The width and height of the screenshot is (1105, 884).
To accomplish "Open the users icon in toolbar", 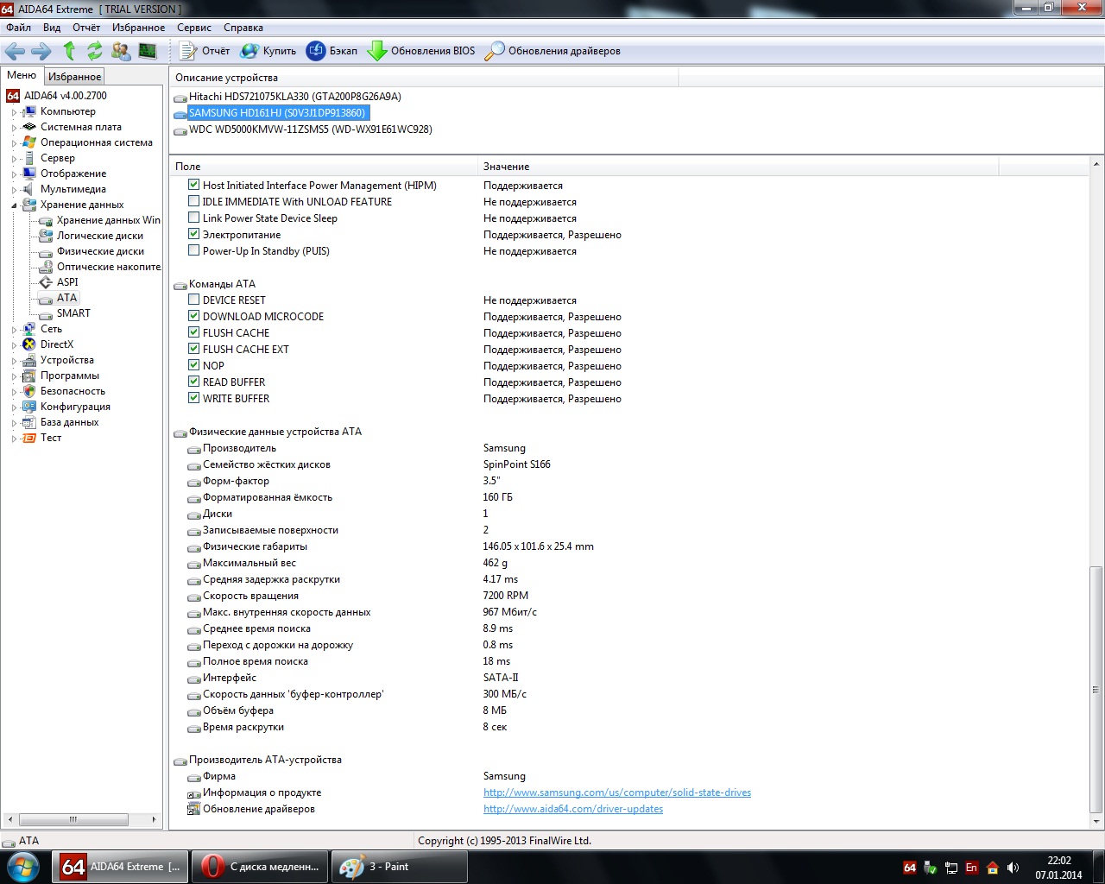I will [121, 51].
